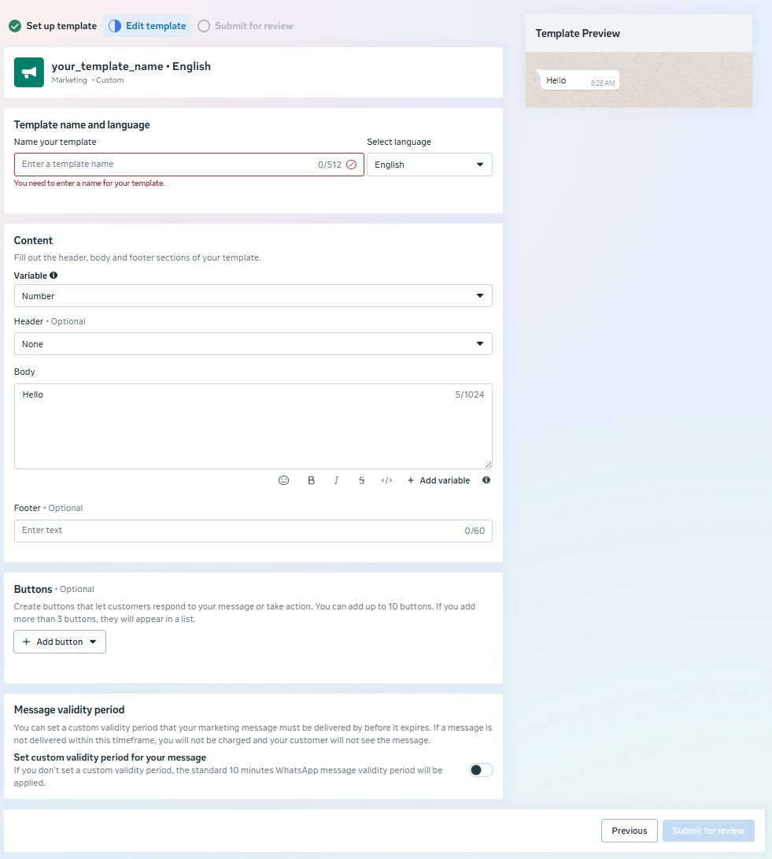772x859 pixels.
Task: Expand the Variable type dropdown
Action: 253,296
